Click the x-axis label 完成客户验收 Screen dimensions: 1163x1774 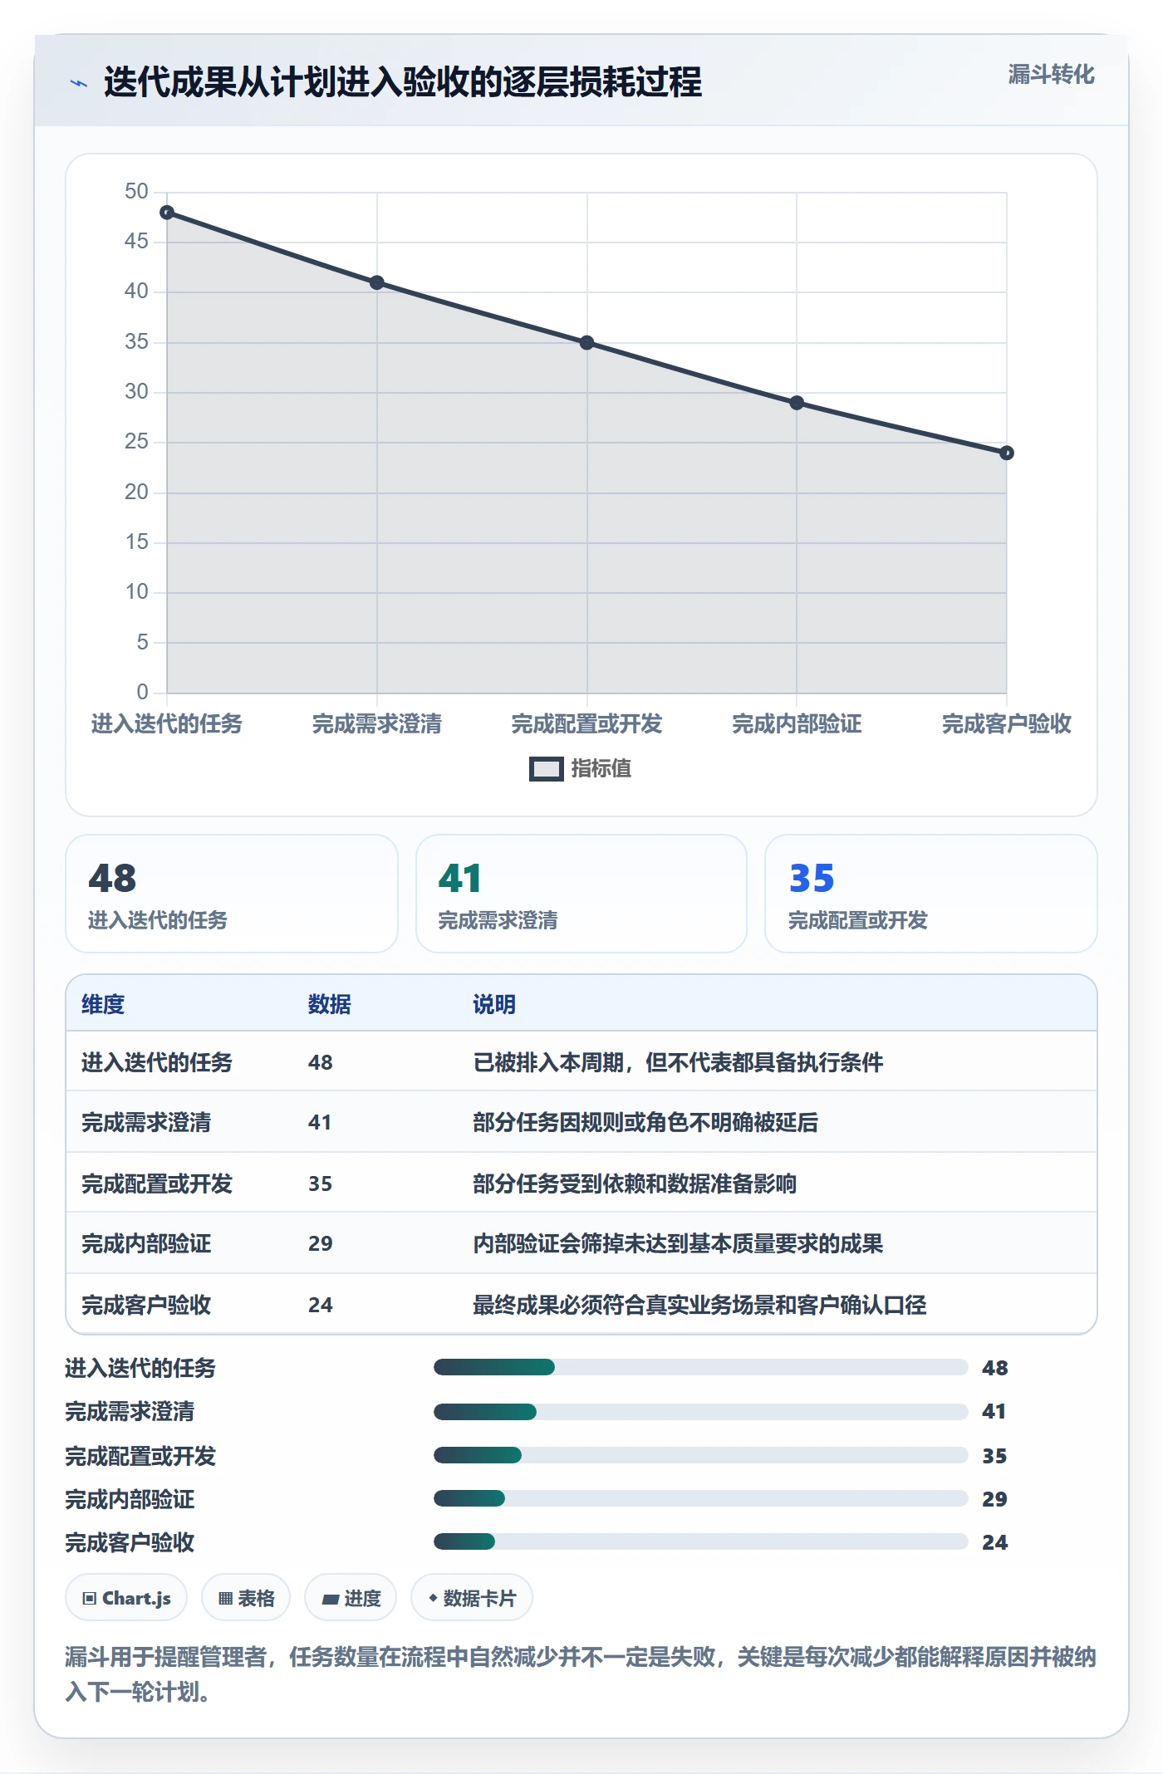tap(1007, 724)
